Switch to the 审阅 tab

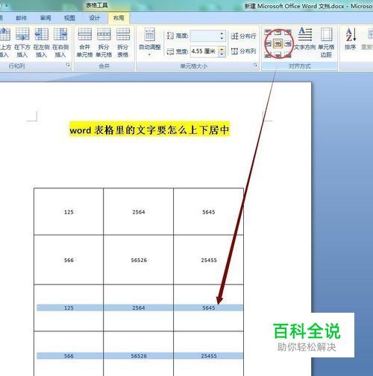pos(46,18)
